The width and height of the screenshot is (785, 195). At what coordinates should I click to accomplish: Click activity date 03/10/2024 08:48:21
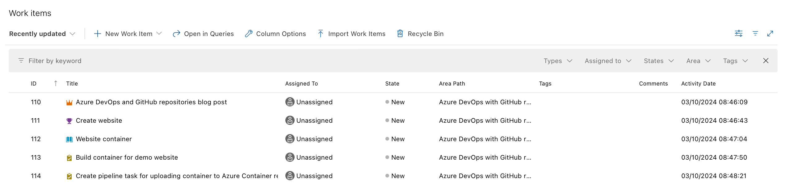[714, 176]
